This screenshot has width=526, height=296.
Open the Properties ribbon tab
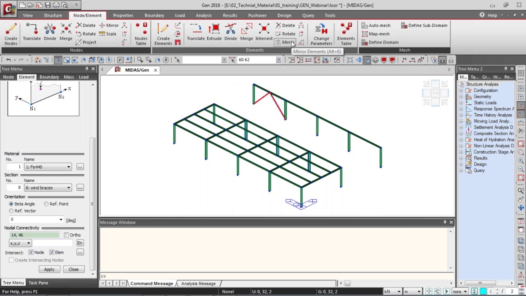pyautogui.click(x=123, y=15)
